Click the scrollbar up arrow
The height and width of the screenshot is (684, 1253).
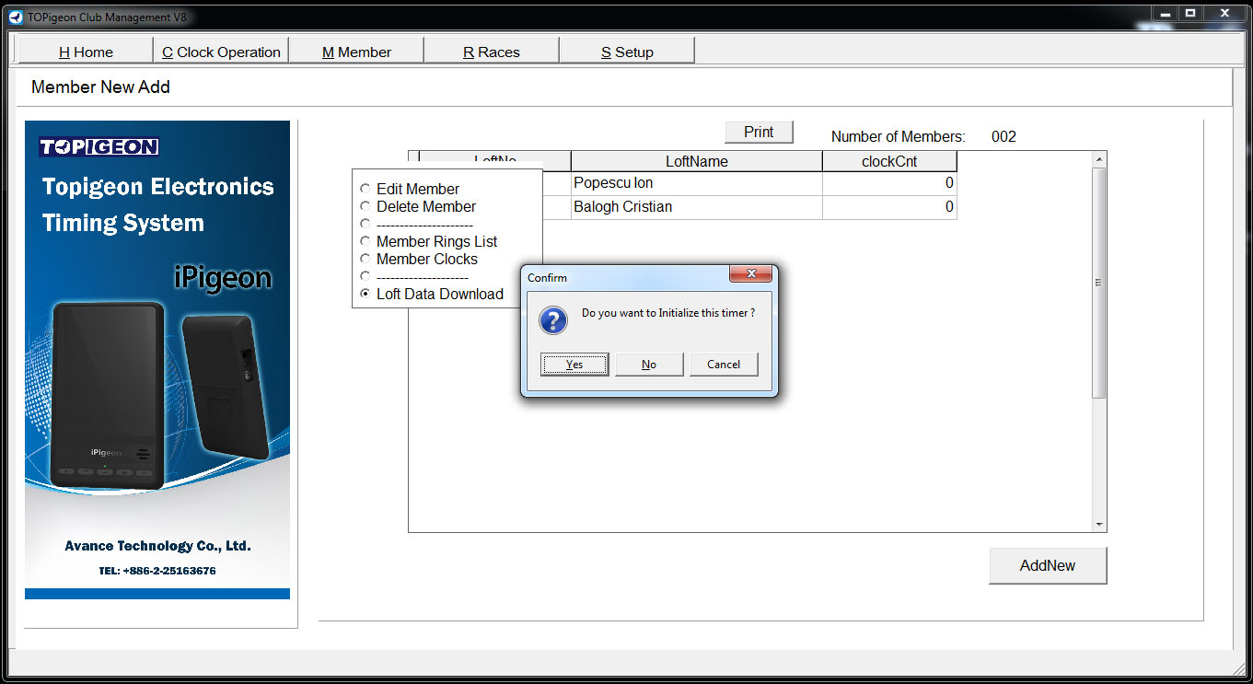(x=1098, y=160)
